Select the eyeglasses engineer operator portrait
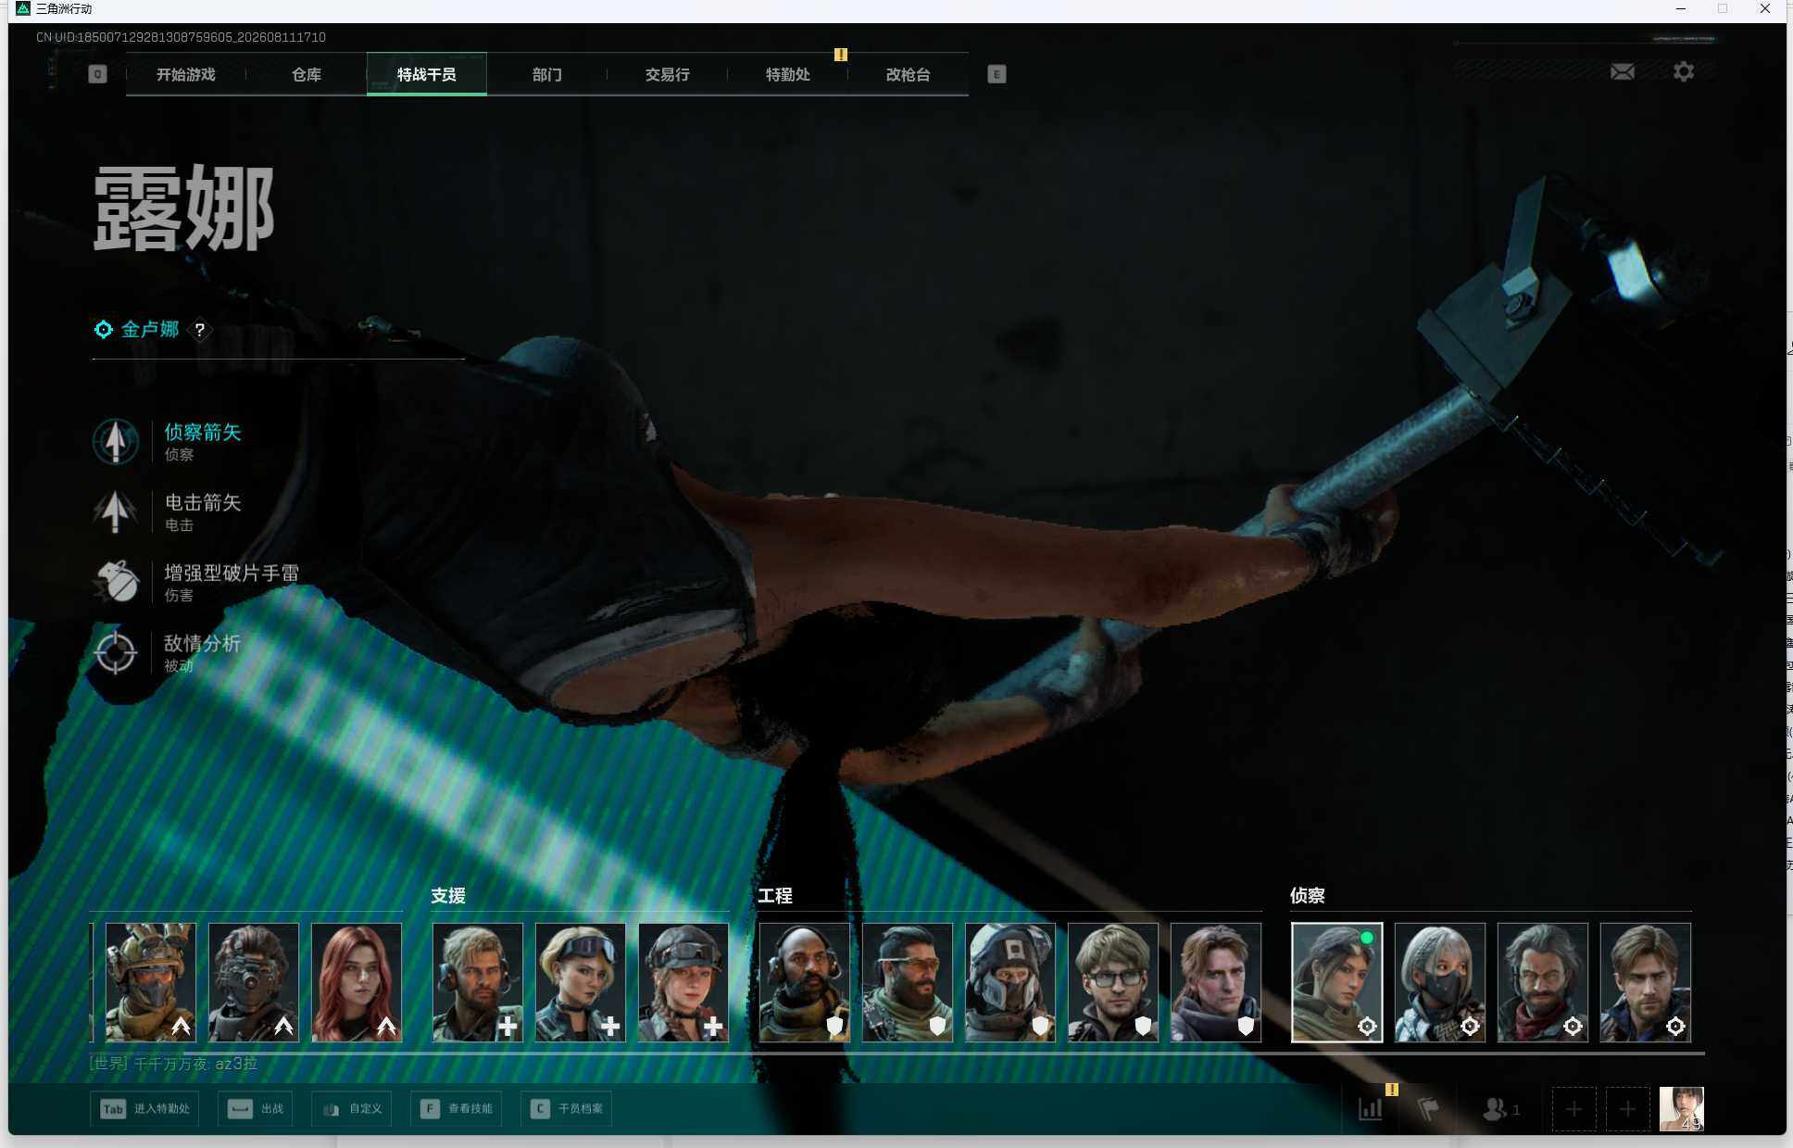 1113,982
